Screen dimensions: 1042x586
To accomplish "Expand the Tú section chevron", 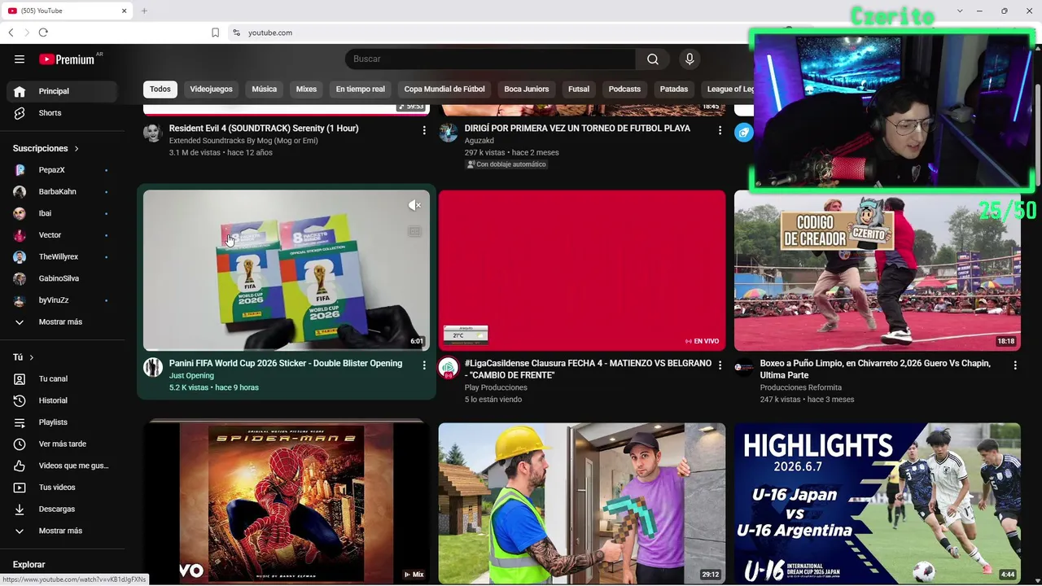I will tap(32, 357).
